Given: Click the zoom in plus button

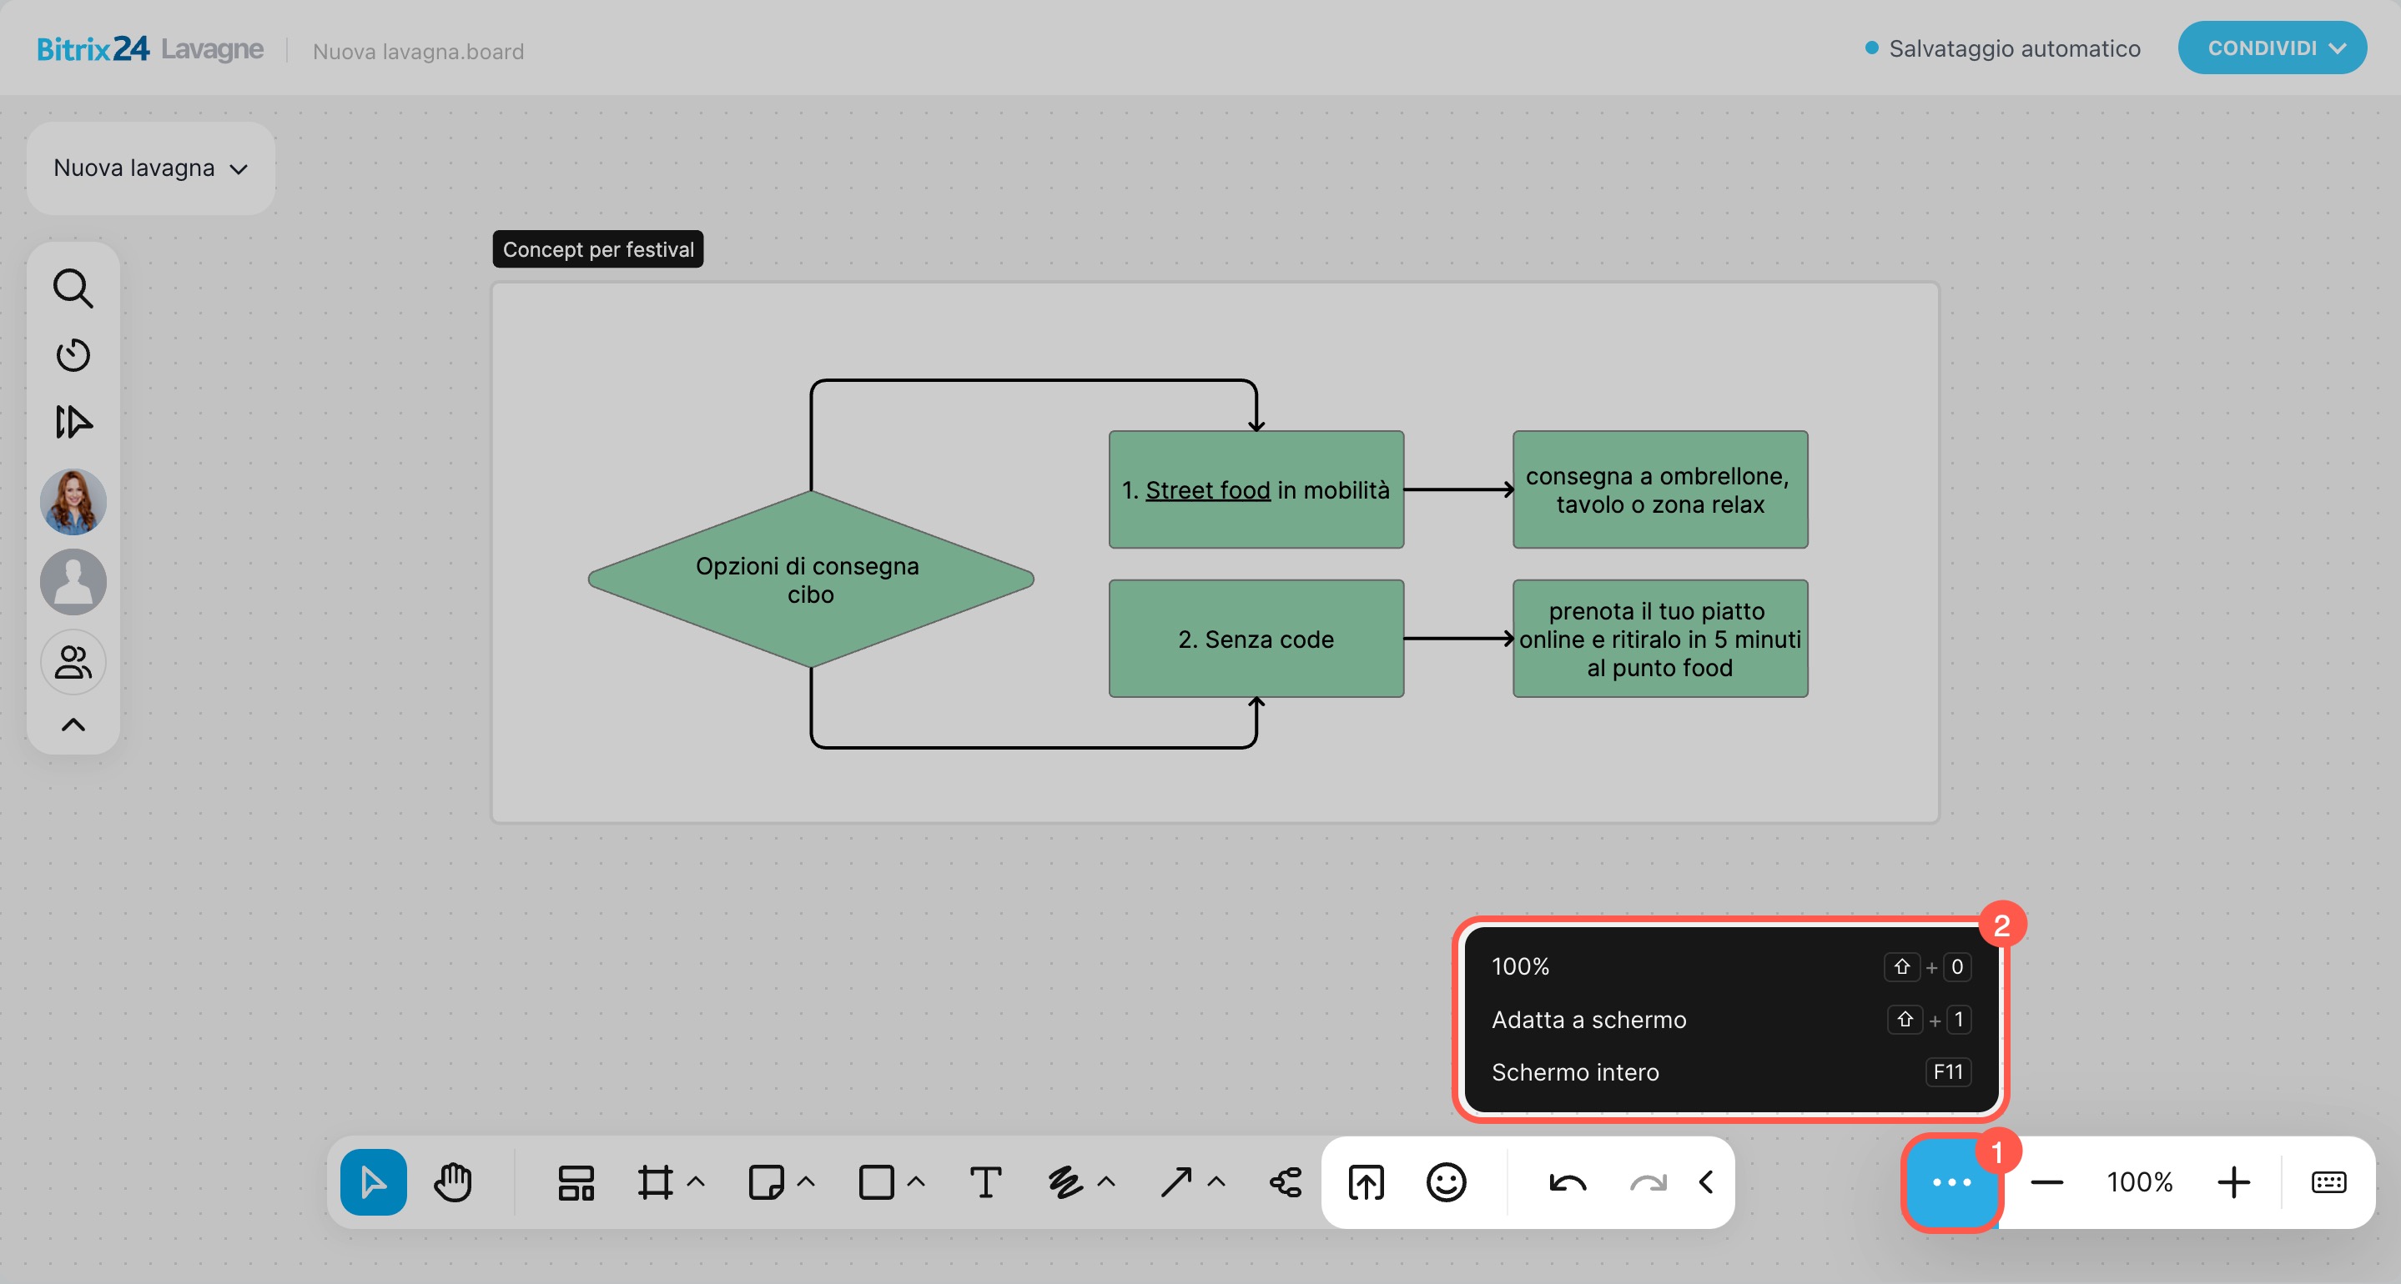Looking at the screenshot, I should [2233, 1182].
